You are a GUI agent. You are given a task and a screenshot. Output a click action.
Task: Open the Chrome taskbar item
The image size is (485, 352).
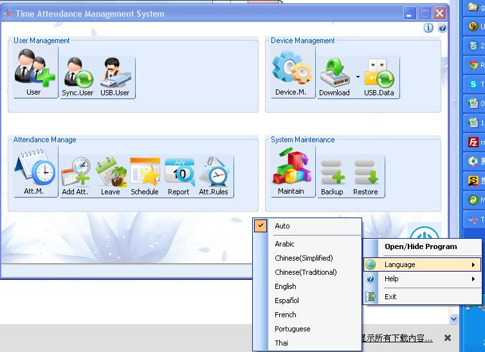tap(475, 65)
